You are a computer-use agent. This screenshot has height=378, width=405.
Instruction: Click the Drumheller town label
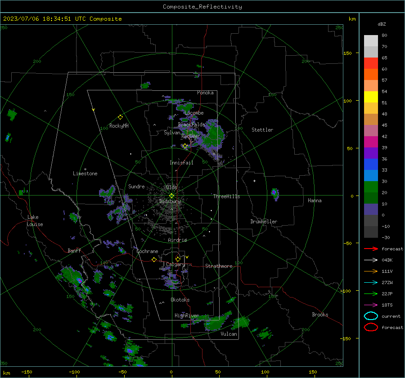pyautogui.click(x=264, y=222)
